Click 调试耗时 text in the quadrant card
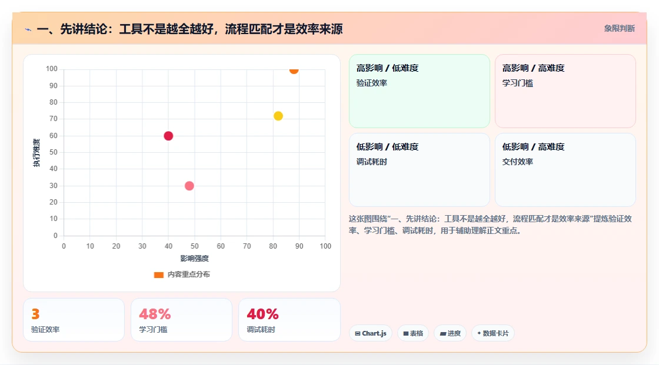 coord(372,162)
